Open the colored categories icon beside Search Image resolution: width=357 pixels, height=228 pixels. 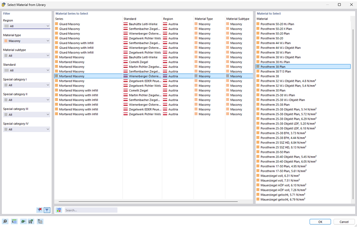(59, 210)
